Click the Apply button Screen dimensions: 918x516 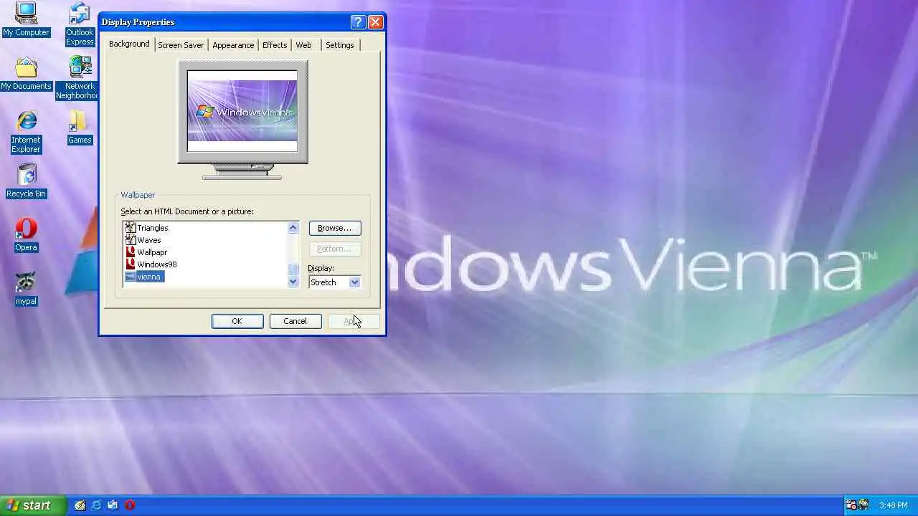(353, 321)
